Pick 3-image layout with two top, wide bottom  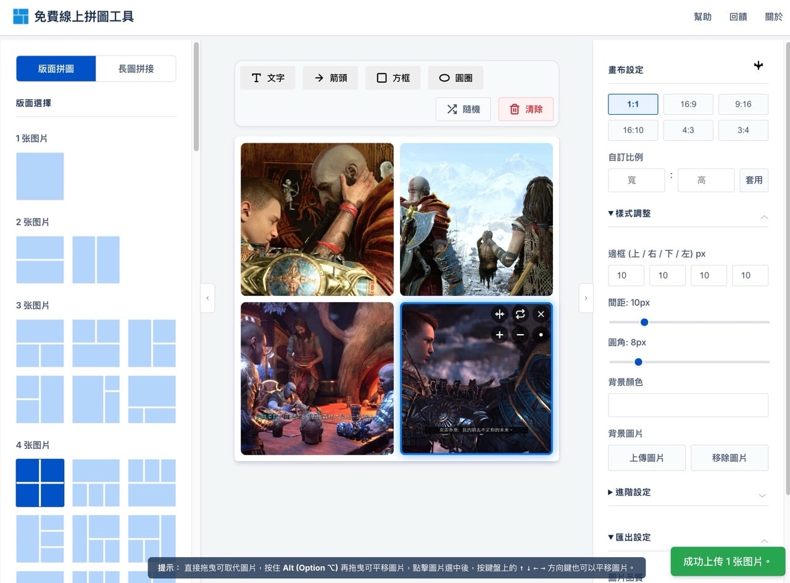(96, 343)
